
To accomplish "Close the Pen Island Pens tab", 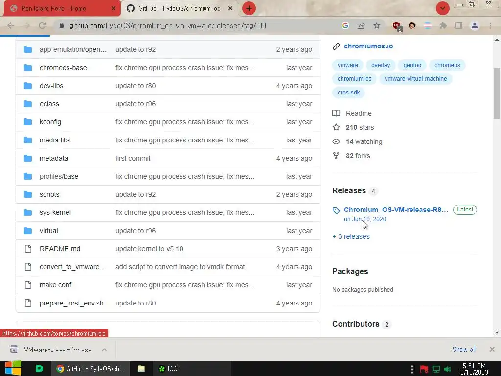I will (114, 9).
